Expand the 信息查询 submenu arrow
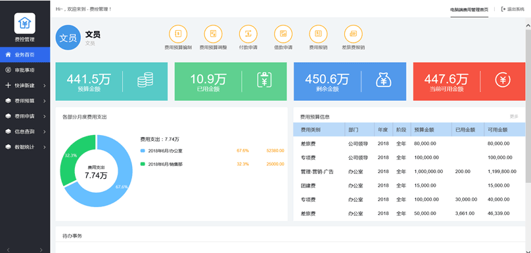This screenshot has width=531, height=253. [x=45, y=132]
